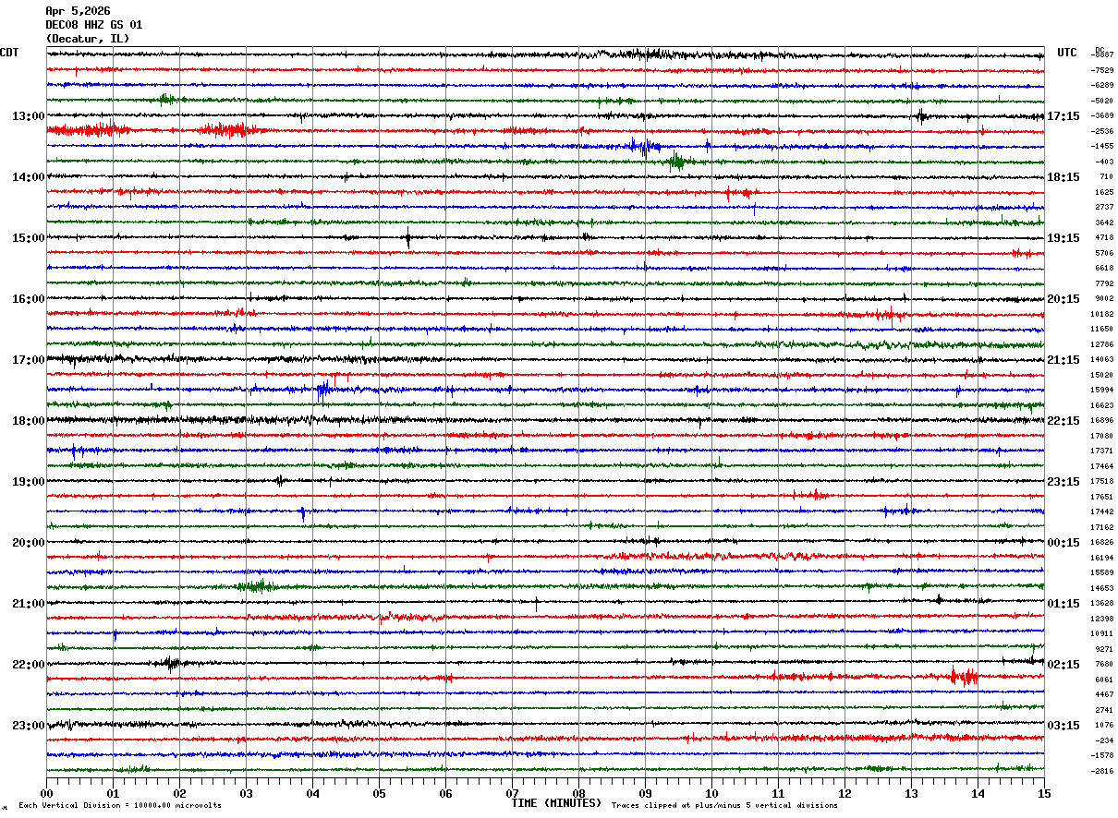The width and height of the screenshot is (1118, 818).
Task: Click minute tick label 13 on axis
Action: (911, 793)
